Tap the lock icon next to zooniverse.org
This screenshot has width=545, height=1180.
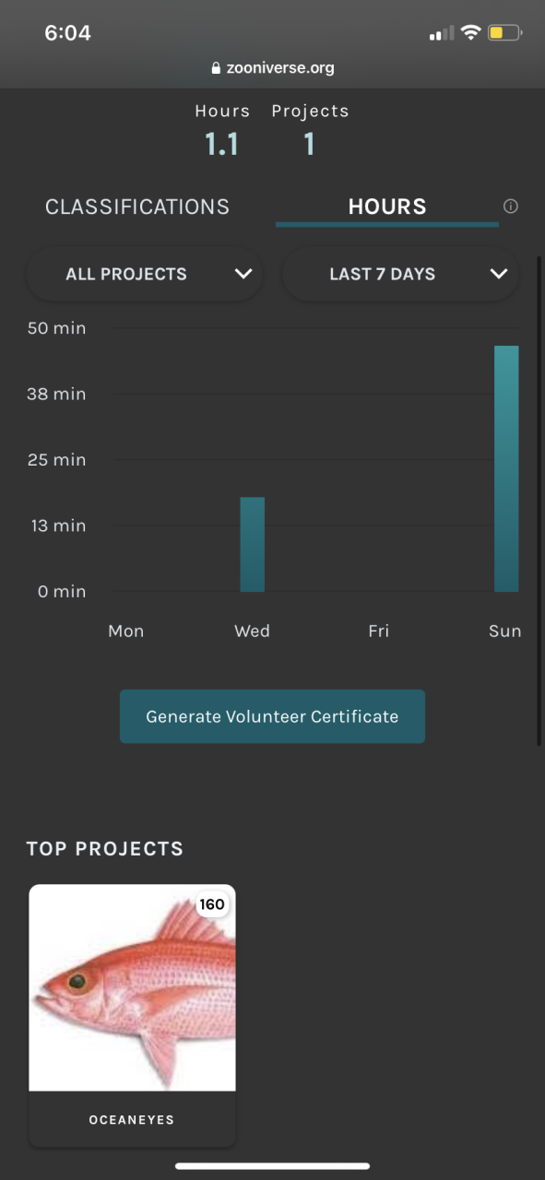pos(217,68)
